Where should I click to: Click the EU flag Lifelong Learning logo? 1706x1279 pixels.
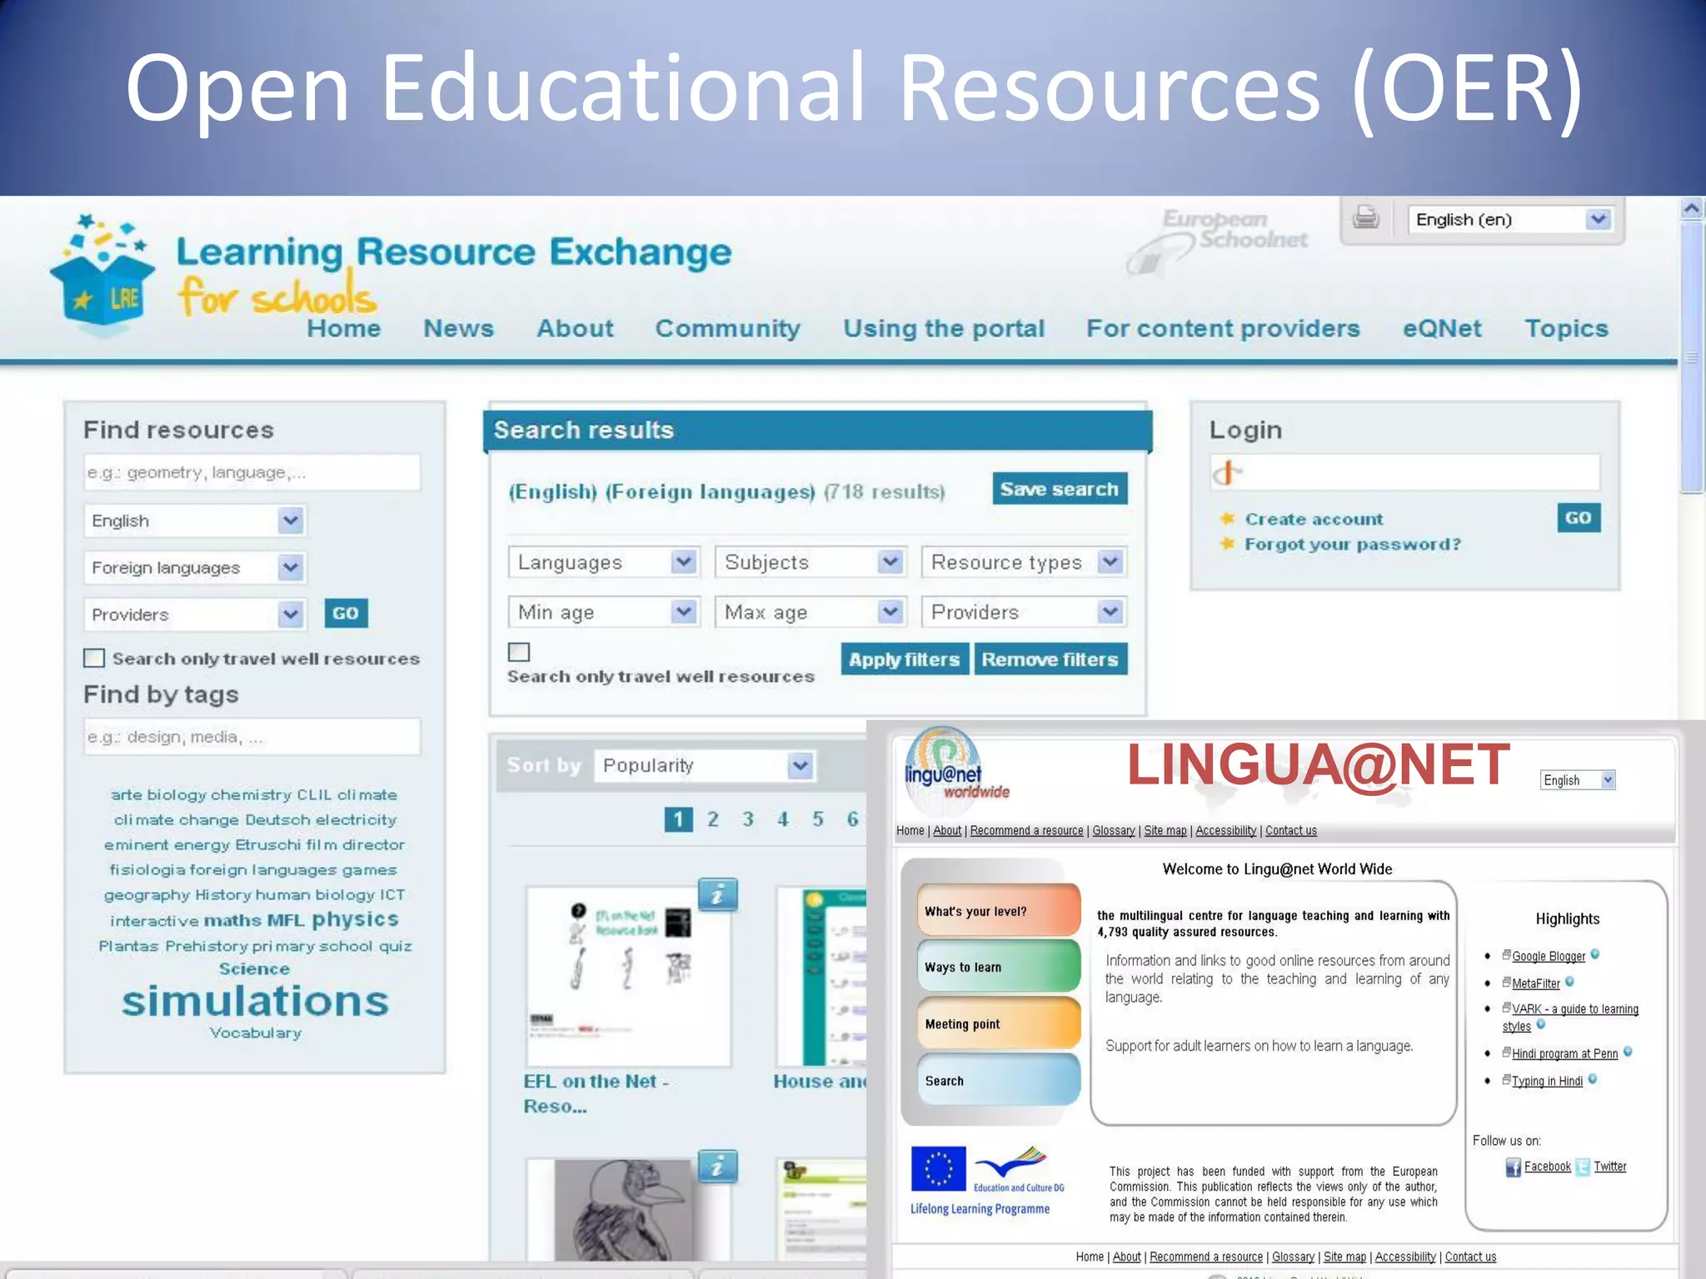(985, 1181)
